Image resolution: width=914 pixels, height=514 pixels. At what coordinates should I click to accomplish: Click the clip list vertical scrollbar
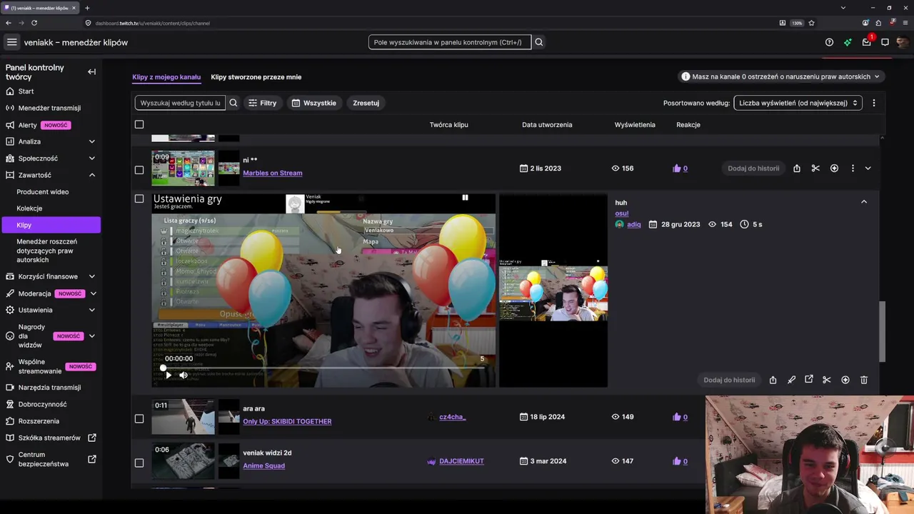point(882,331)
